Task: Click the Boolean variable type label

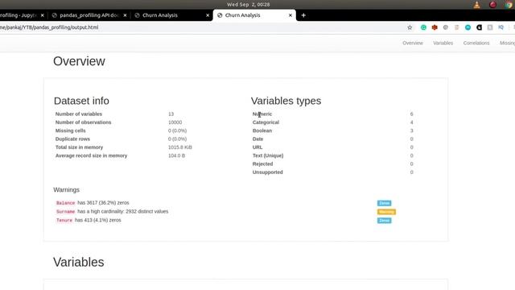Action: click(262, 130)
